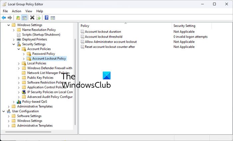233x141 pixels.
Task: Click the Name Resolution Policy folder icon
Action: [x=19, y=30]
